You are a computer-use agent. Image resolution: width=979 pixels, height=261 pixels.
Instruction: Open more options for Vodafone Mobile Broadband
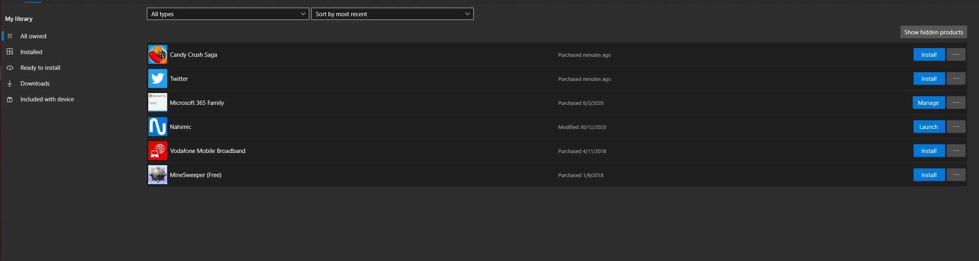point(956,151)
